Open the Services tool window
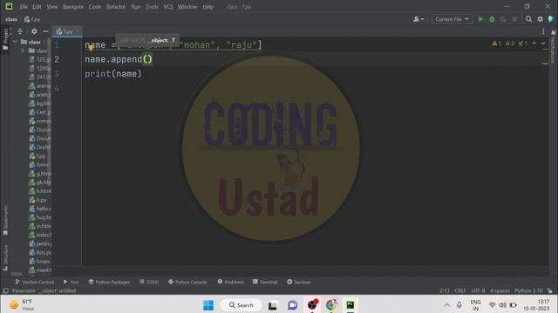This screenshot has height=313, width=558. (299, 282)
